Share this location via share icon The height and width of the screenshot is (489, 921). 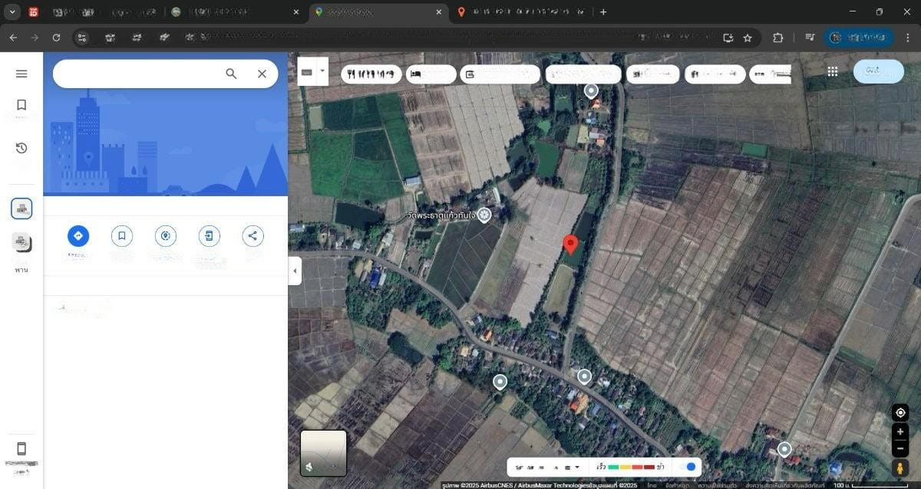pos(253,236)
